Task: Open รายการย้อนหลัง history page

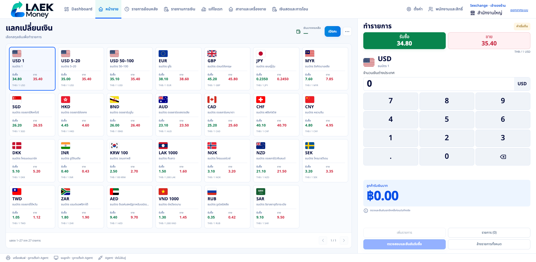Action: (141, 9)
